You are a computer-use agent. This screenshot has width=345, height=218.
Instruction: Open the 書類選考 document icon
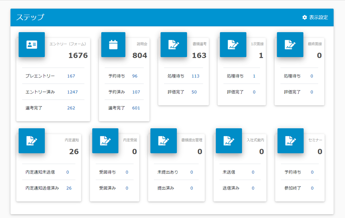click(174, 45)
